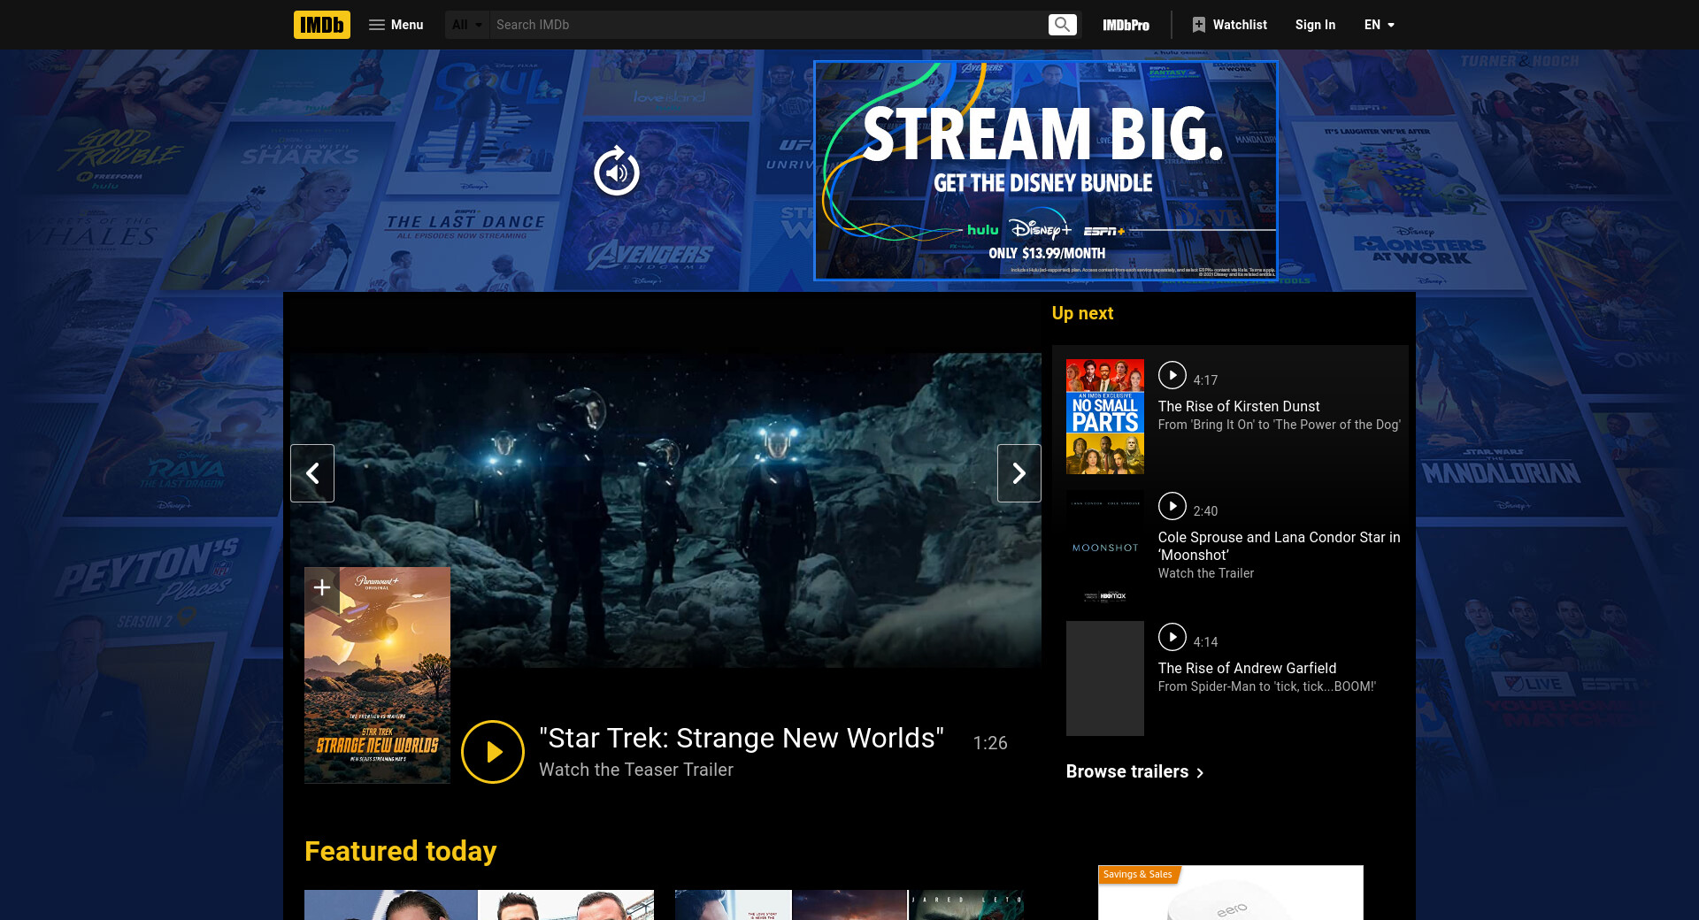Open your Watchlist
Screen dimensions: 1699x920
tap(1229, 25)
